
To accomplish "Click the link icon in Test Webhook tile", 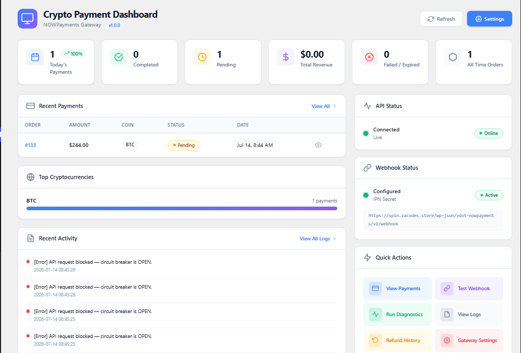I will pyautogui.click(x=447, y=289).
